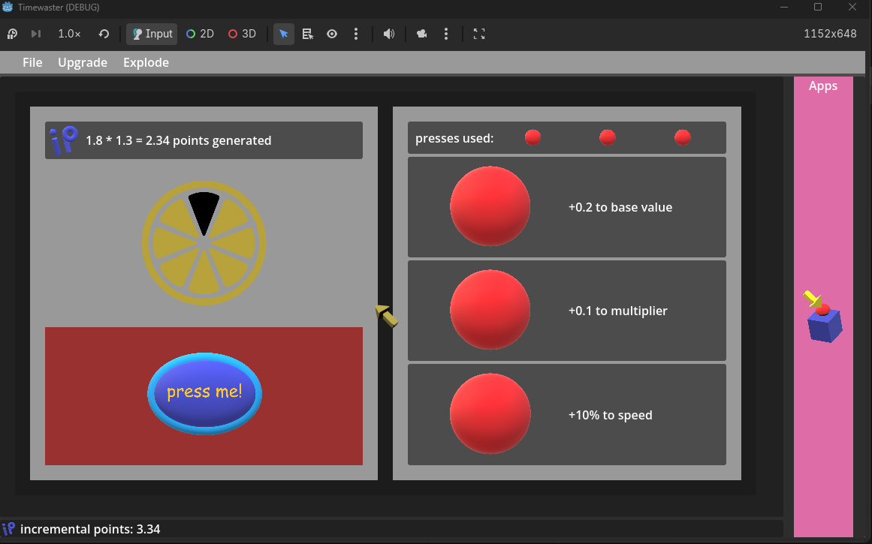This screenshot has width=872, height=544.
Task: Enable the 2D node selection mode
Action: click(201, 34)
